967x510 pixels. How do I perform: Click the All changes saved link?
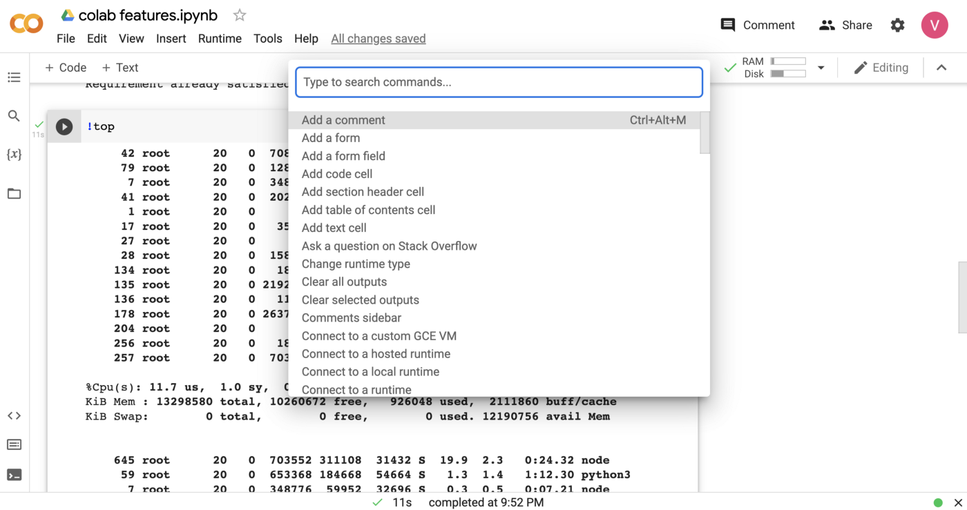[x=379, y=39]
